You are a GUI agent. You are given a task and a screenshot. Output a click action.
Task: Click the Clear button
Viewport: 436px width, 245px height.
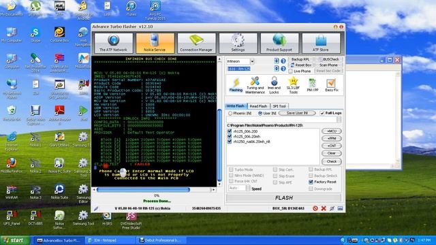click(x=332, y=153)
